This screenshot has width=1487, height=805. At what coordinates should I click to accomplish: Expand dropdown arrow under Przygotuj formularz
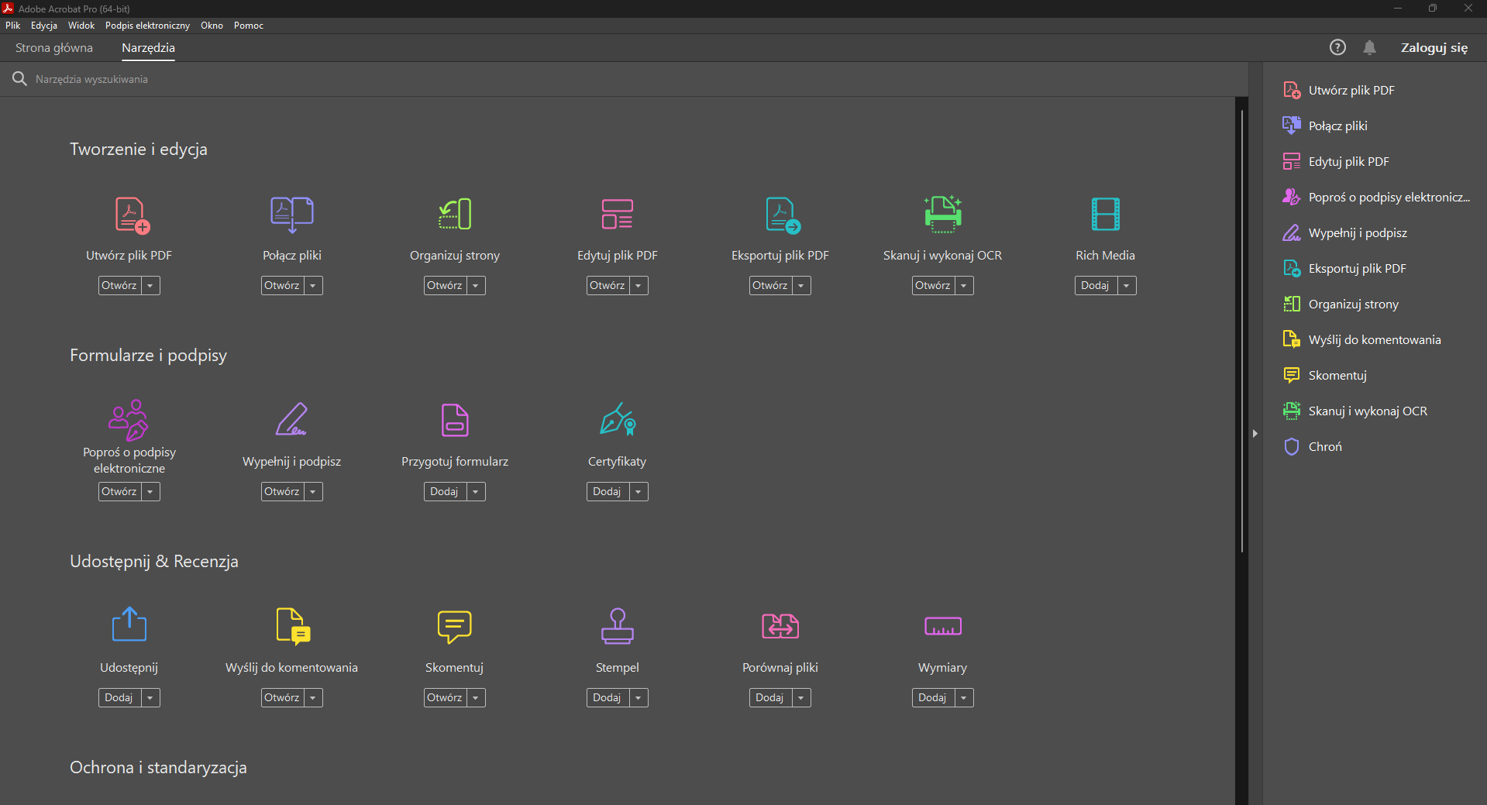coord(476,492)
